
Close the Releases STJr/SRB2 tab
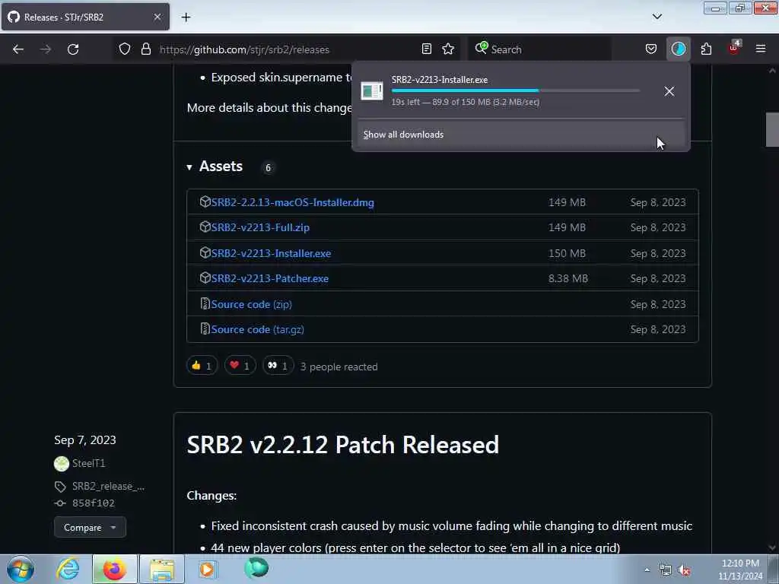coord(157,17)
